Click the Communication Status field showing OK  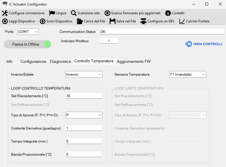coord(162,31)
